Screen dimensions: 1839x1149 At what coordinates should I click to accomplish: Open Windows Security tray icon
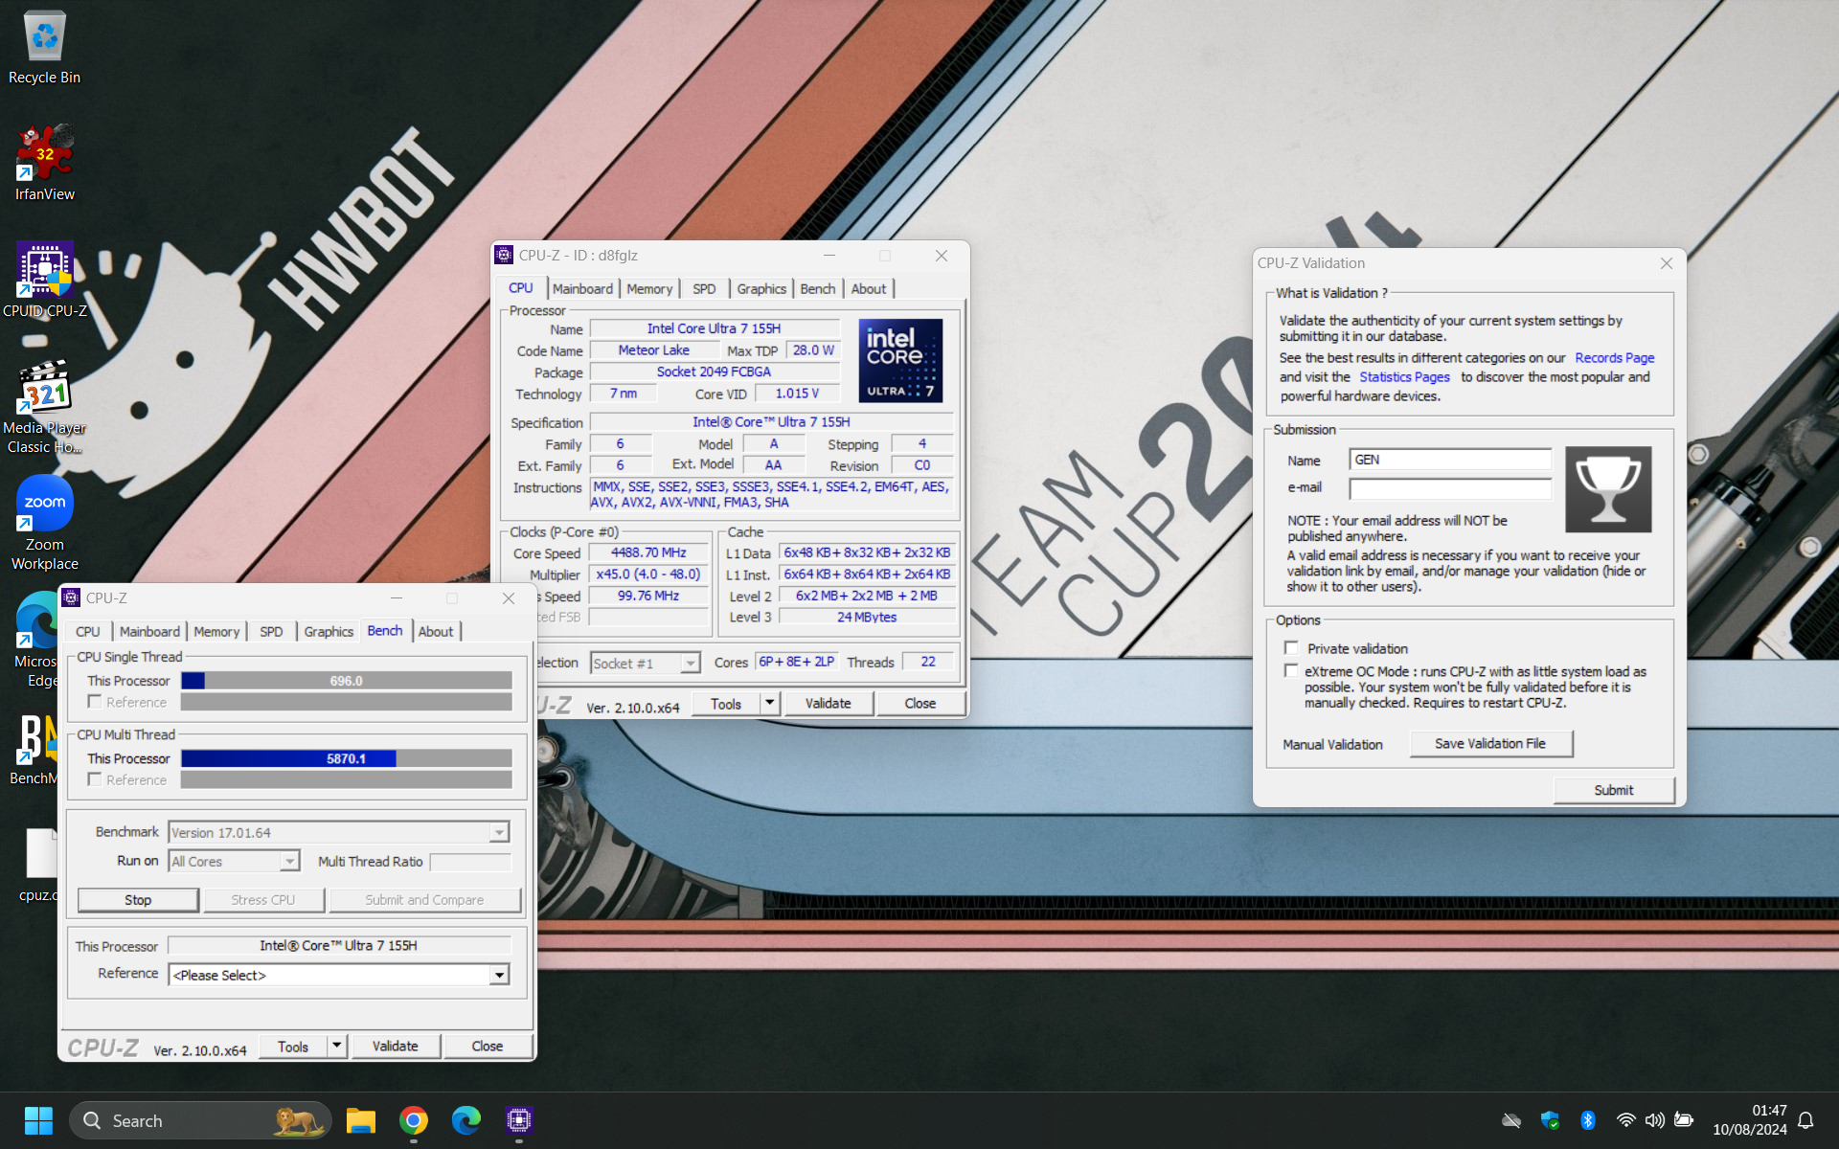[1550, 1120]
